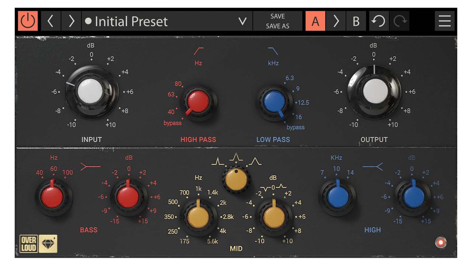Click the red indicator light at bottom right
The width and height of the screenshot is (472, 266).
point(441,242)
